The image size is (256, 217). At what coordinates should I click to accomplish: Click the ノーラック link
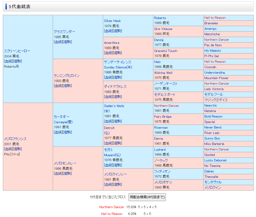161,160
